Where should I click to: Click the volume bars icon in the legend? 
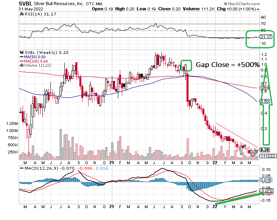coord(21,65)
